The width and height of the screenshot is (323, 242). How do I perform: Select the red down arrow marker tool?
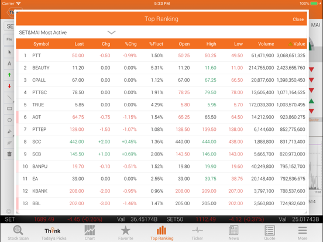(x=9, y=86)
